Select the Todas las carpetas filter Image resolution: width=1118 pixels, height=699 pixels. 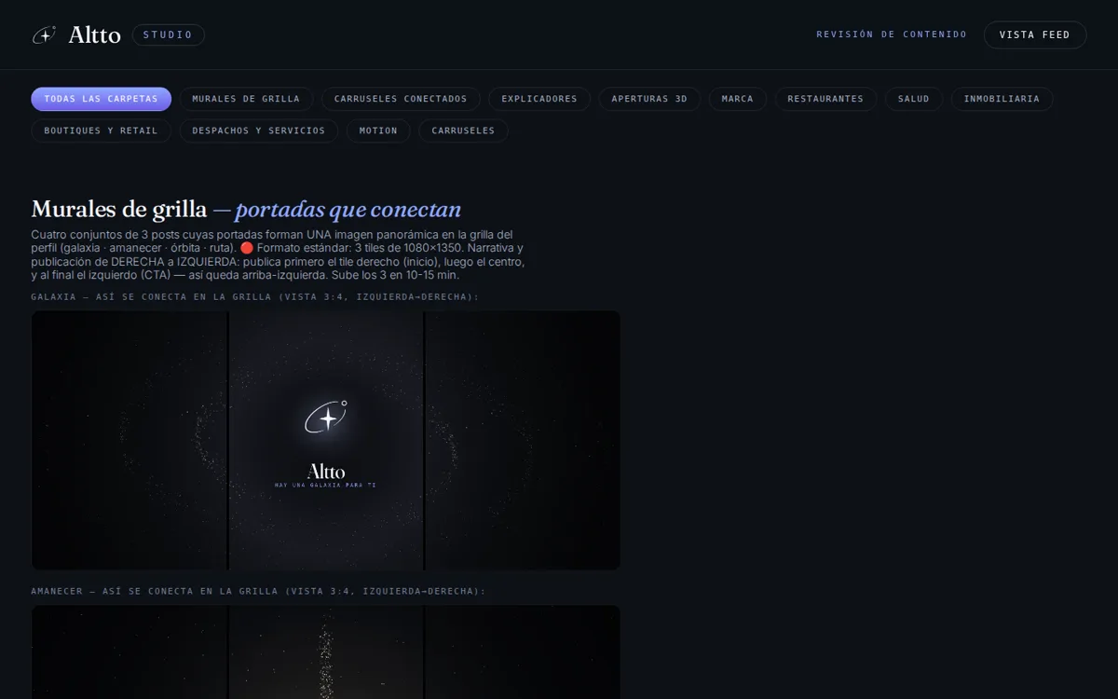click(x=102, y=99)
